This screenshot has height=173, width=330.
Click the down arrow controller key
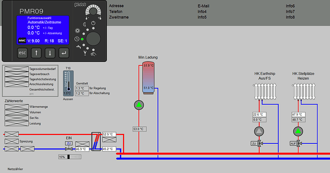coord(50,53)
